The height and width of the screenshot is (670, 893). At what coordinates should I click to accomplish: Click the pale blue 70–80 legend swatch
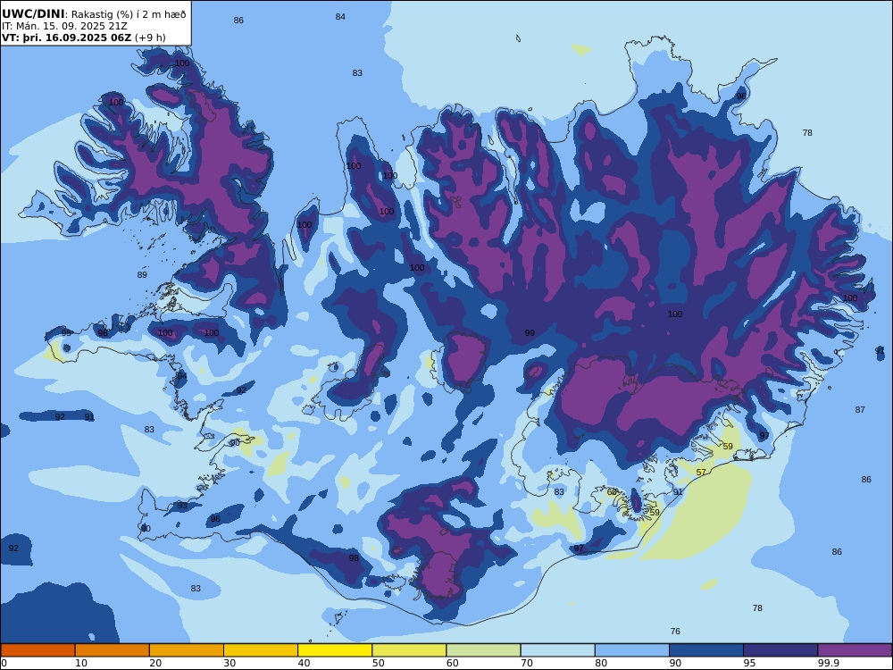[557, 650]
